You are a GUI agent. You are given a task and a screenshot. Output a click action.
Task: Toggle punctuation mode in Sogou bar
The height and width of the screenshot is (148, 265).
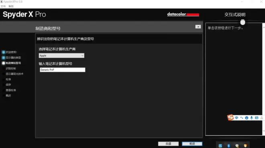point(242,118)
